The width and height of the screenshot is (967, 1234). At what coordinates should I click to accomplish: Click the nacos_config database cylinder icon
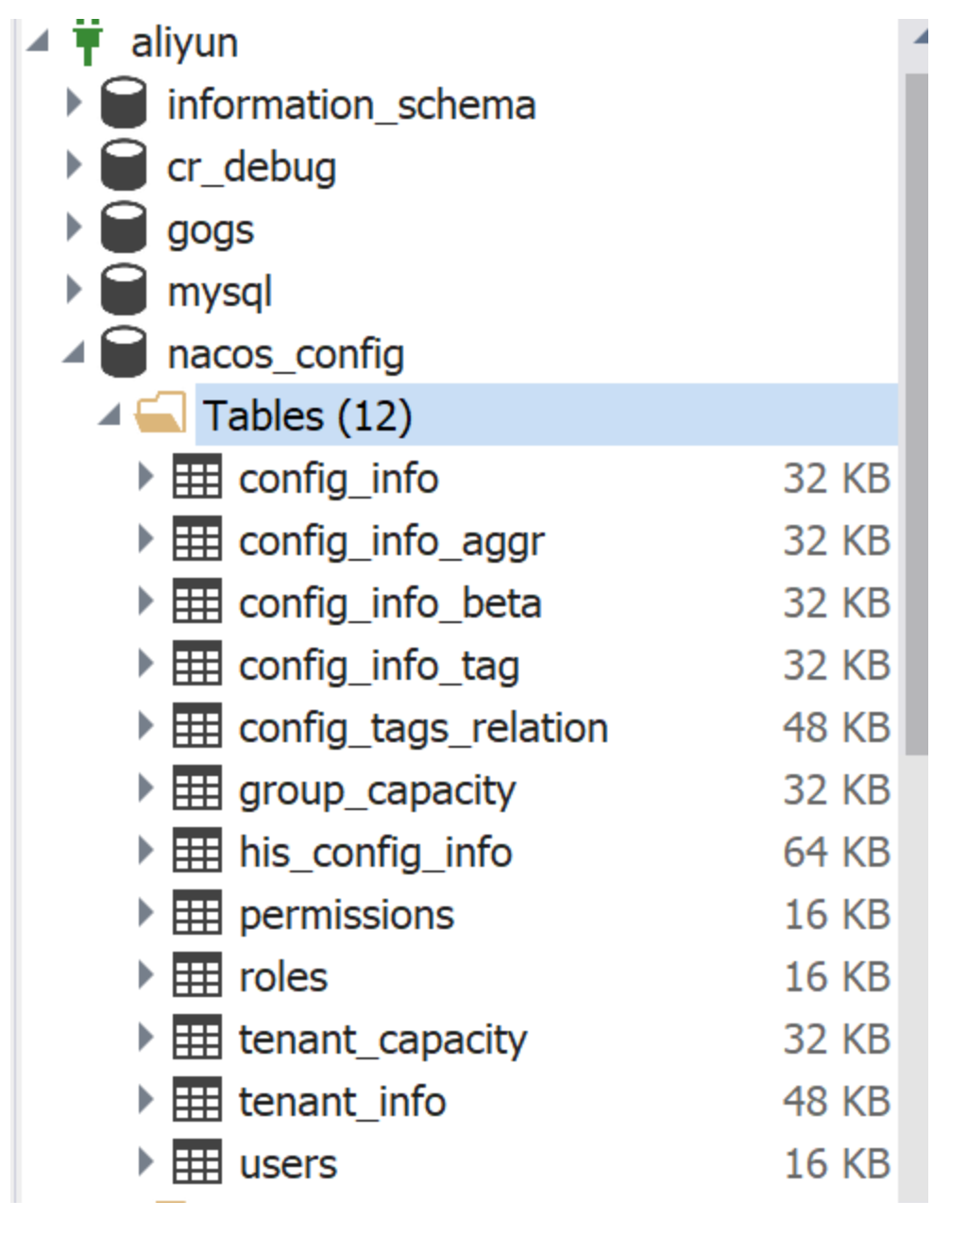[124, 352]
